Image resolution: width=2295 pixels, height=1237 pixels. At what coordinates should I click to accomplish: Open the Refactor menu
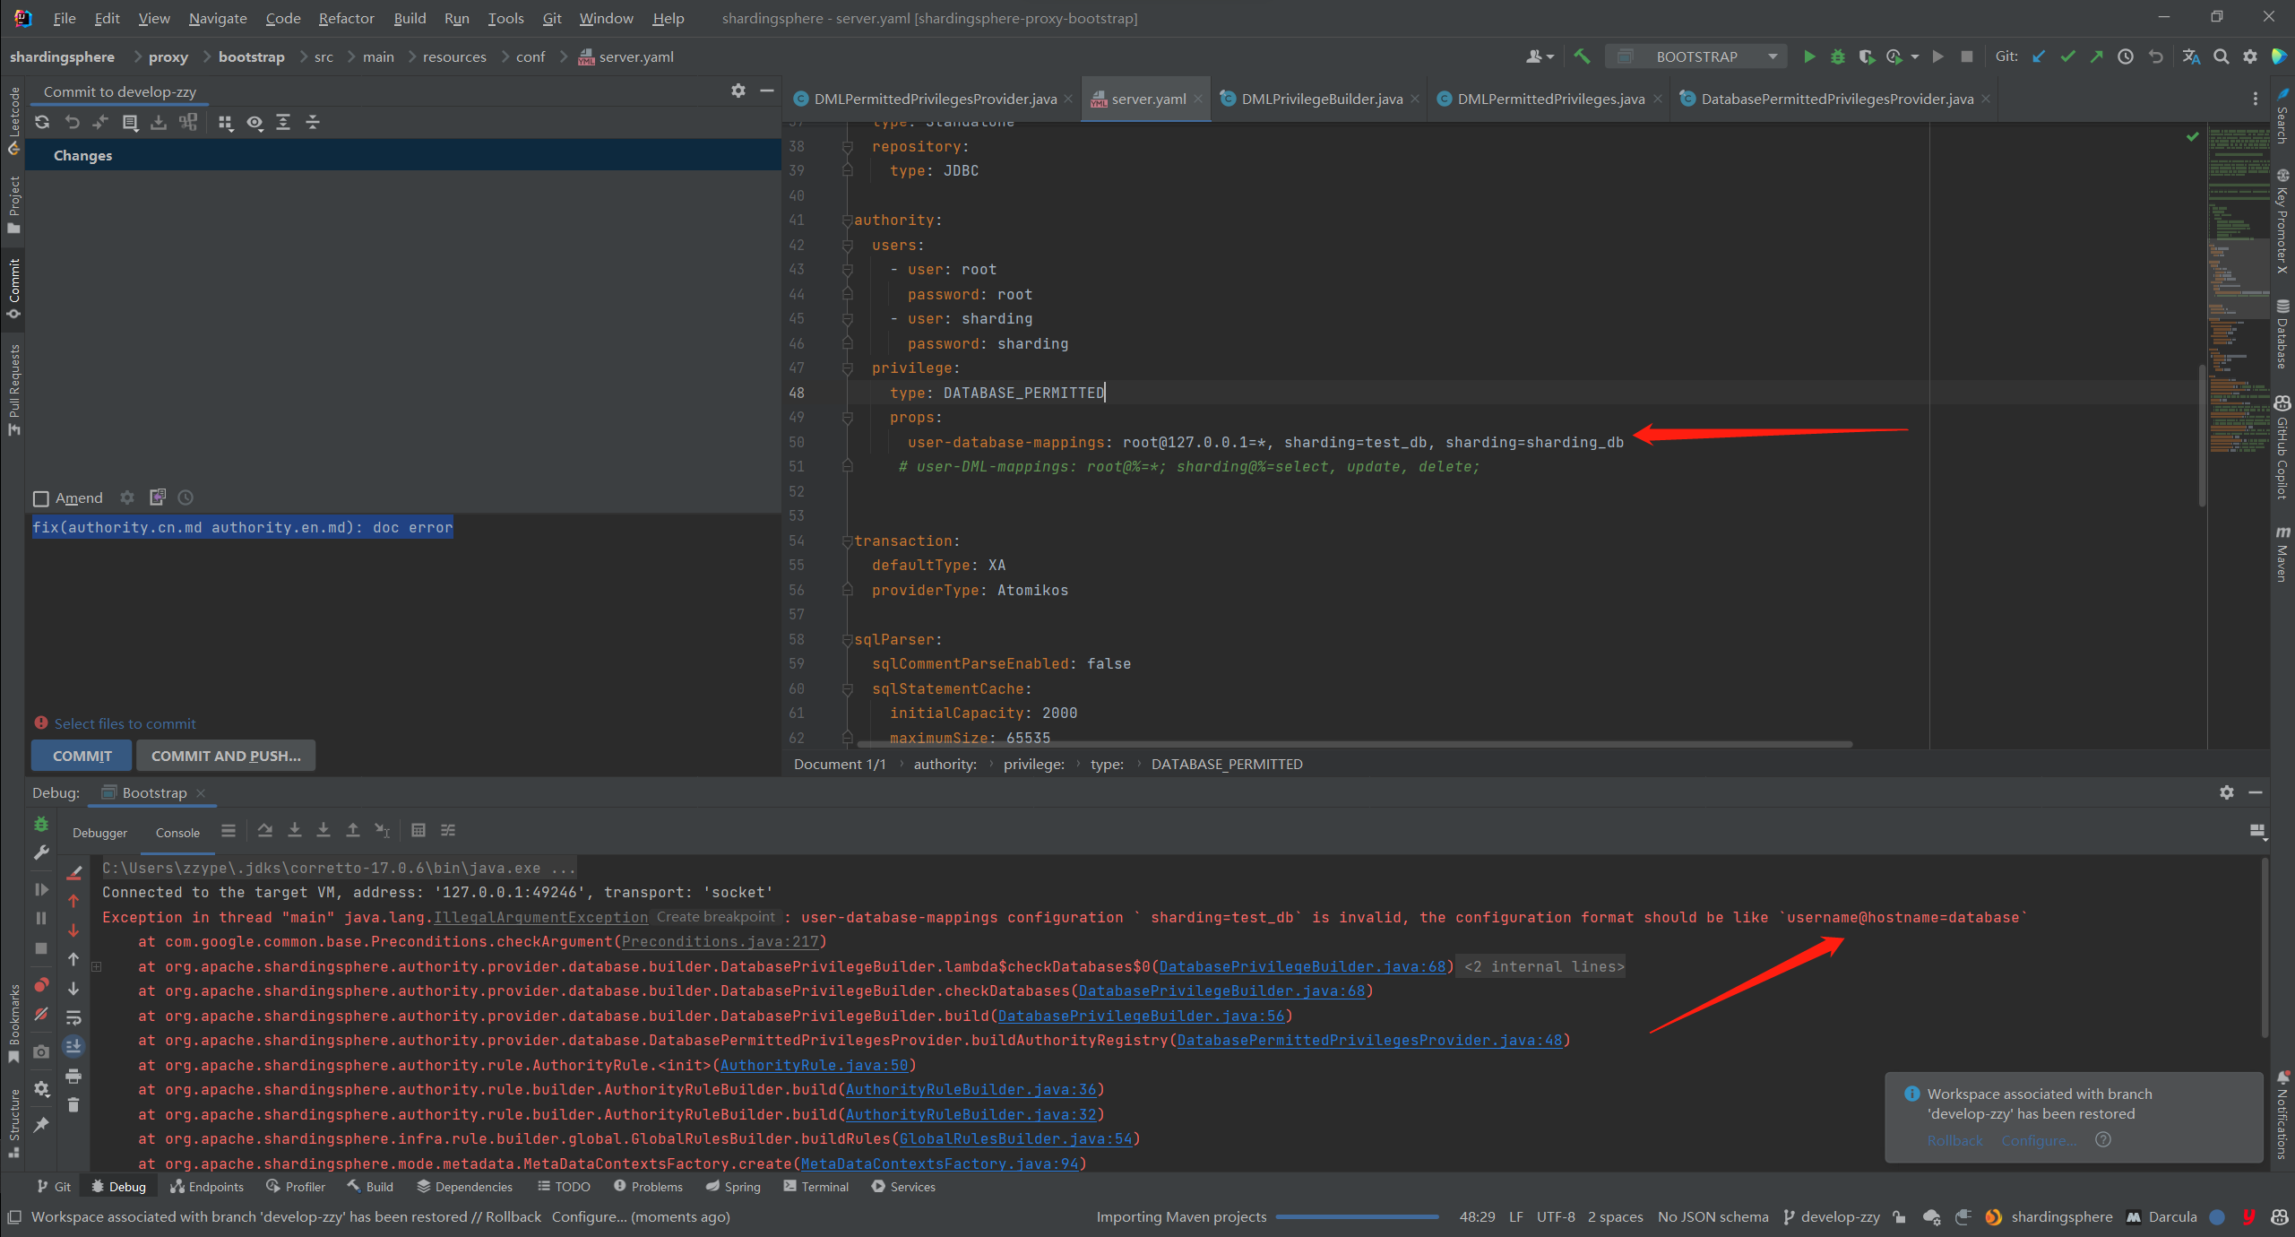(x=346, y=18)
